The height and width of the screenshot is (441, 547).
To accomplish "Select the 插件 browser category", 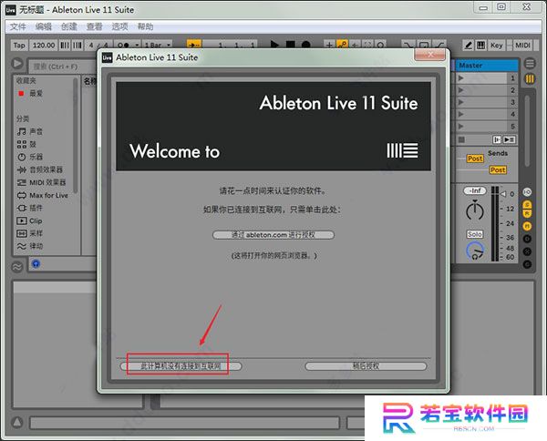I will (36, 208).
